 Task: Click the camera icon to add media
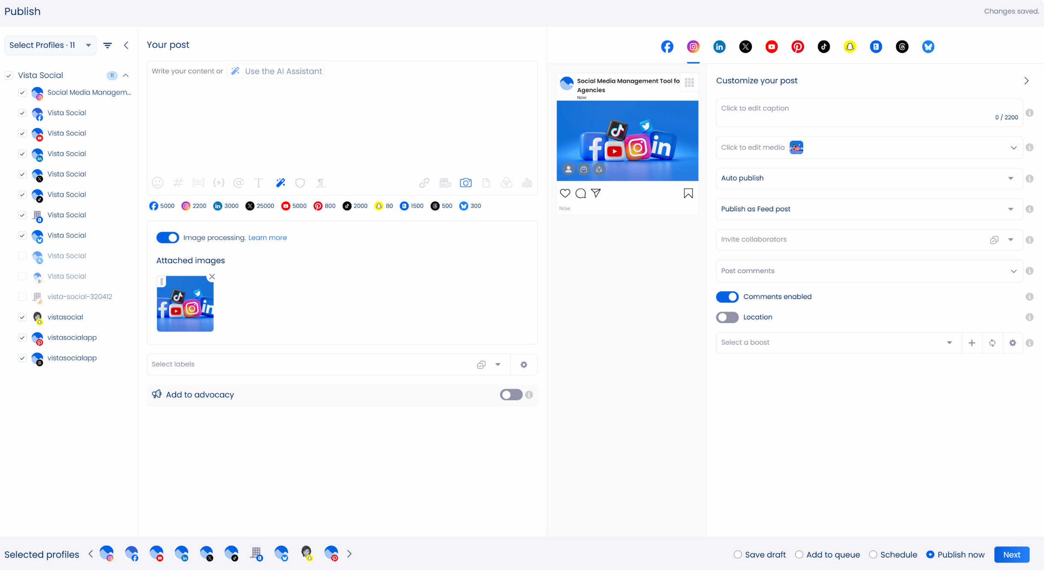tap(466, 183)
